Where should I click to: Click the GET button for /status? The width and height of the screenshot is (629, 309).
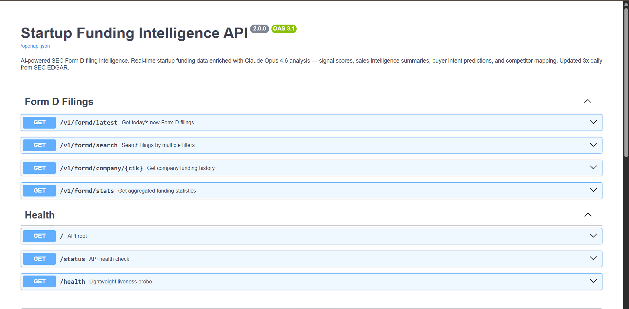point(39,259)
